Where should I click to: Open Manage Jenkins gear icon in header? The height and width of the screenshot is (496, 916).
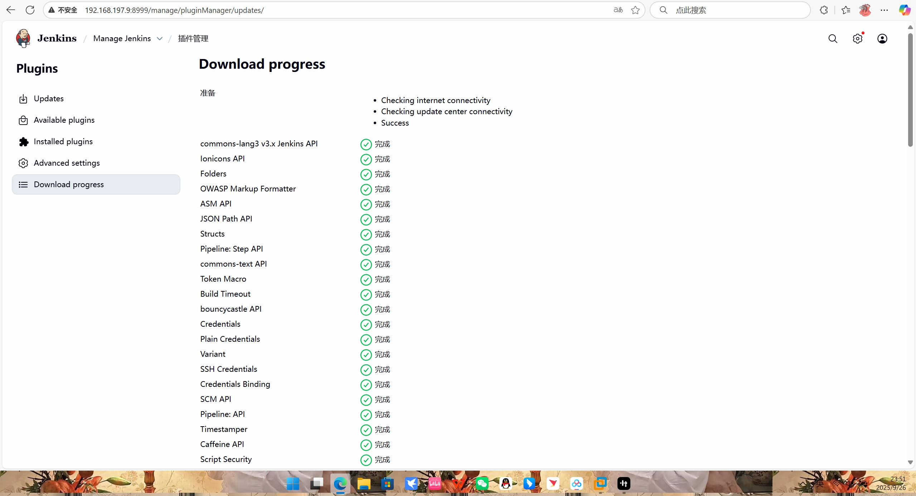[x=858, y=39]
